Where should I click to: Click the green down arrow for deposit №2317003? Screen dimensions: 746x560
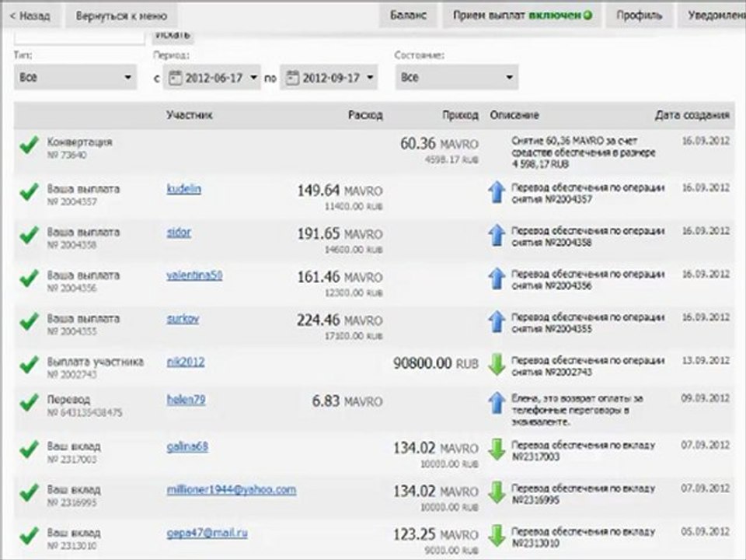497,450
